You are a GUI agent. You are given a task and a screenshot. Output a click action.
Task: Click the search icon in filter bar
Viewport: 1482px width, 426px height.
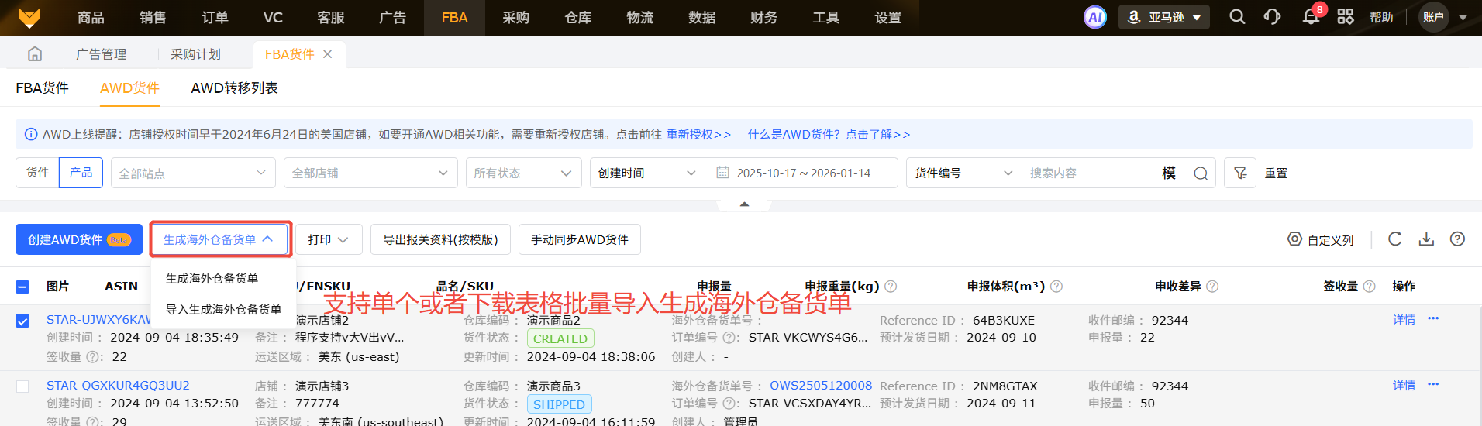coord(1201,173)
